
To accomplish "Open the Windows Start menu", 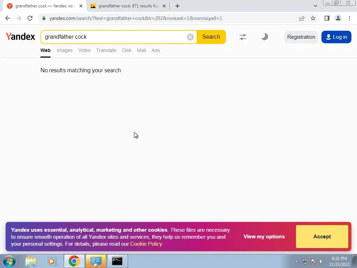I will coord(9,261).
